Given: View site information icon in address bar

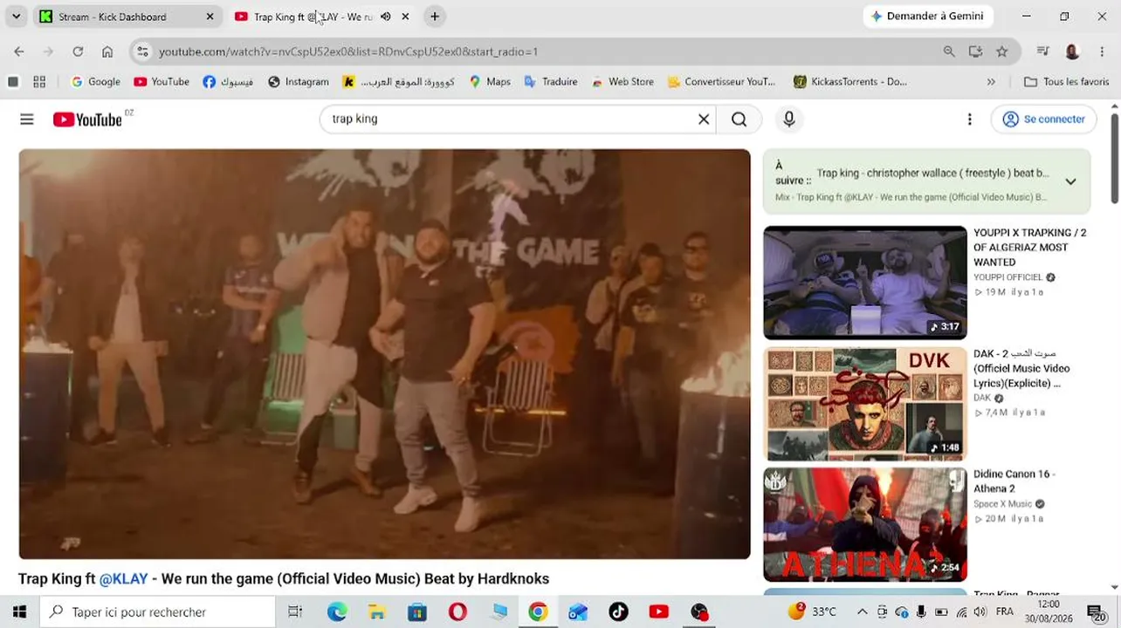Looking at the screenshot, I should click(143, 51).
